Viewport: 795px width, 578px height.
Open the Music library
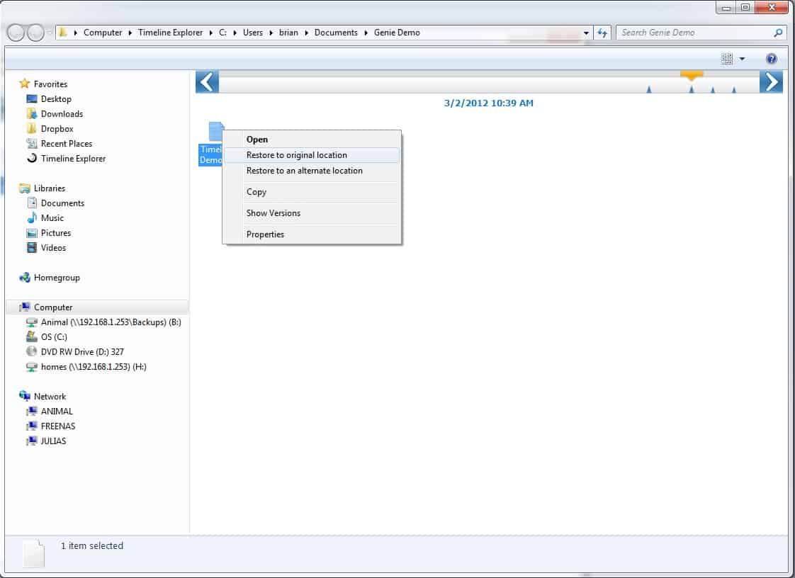point(52,217)
